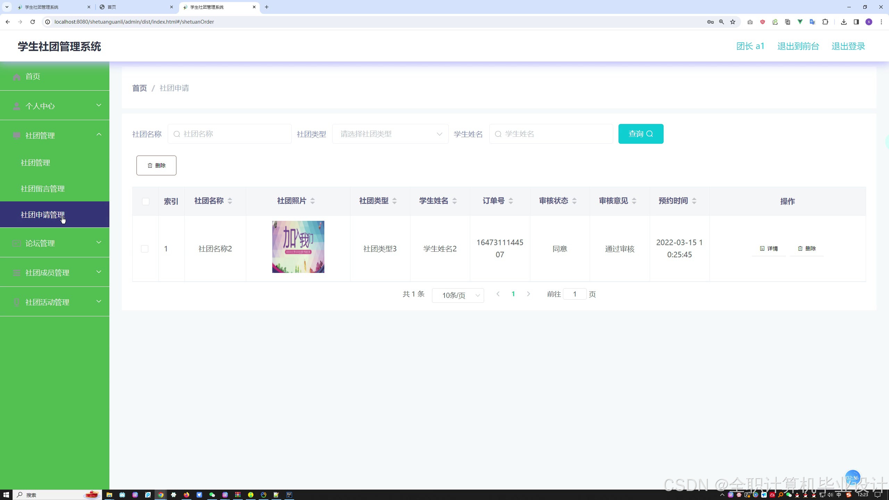Sort by 预约时间 using its arrows
The height and width of the screenshot is (500, 889).
694,201
